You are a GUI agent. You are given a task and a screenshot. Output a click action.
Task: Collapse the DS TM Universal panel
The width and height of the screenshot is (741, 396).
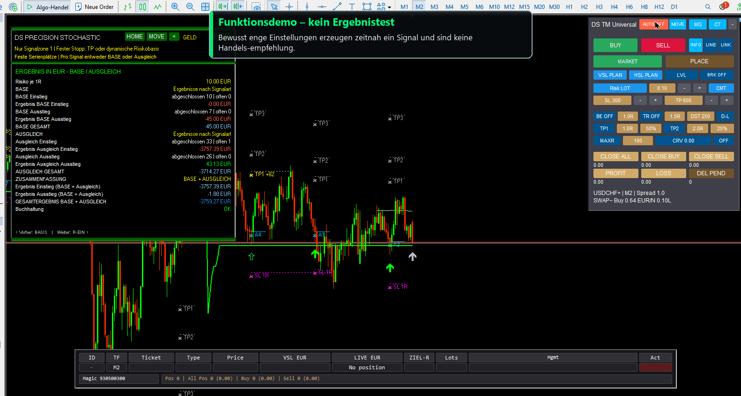(x=733, y=24)
